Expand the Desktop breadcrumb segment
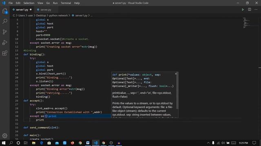Viewport: 261px width, 146px height. click(41, 15)
